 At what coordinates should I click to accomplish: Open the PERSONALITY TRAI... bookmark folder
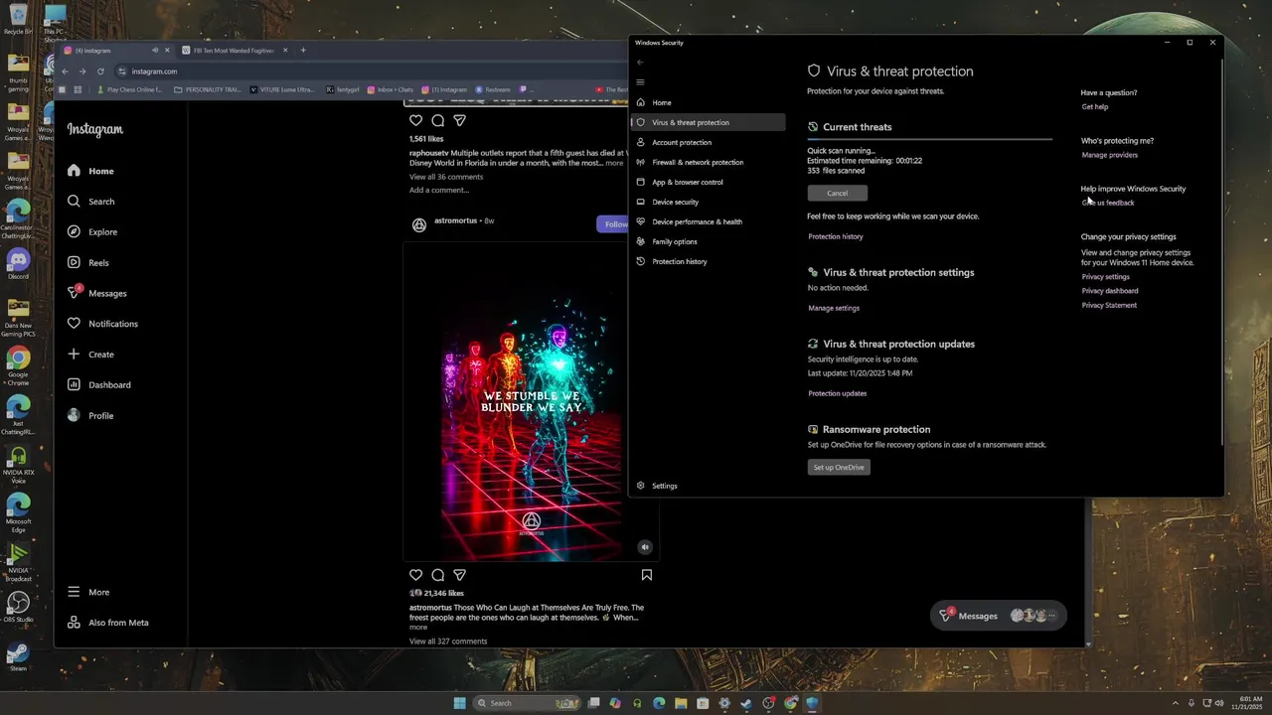[209, 89]
